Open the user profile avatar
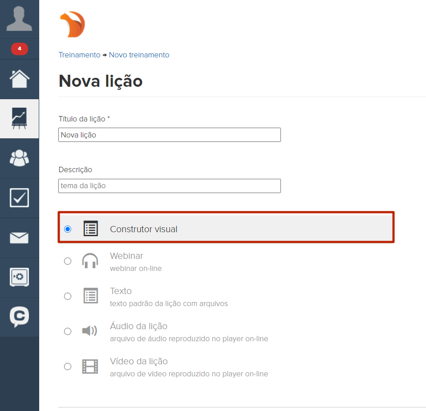This screenshot has width=426, height=411. 19,19
